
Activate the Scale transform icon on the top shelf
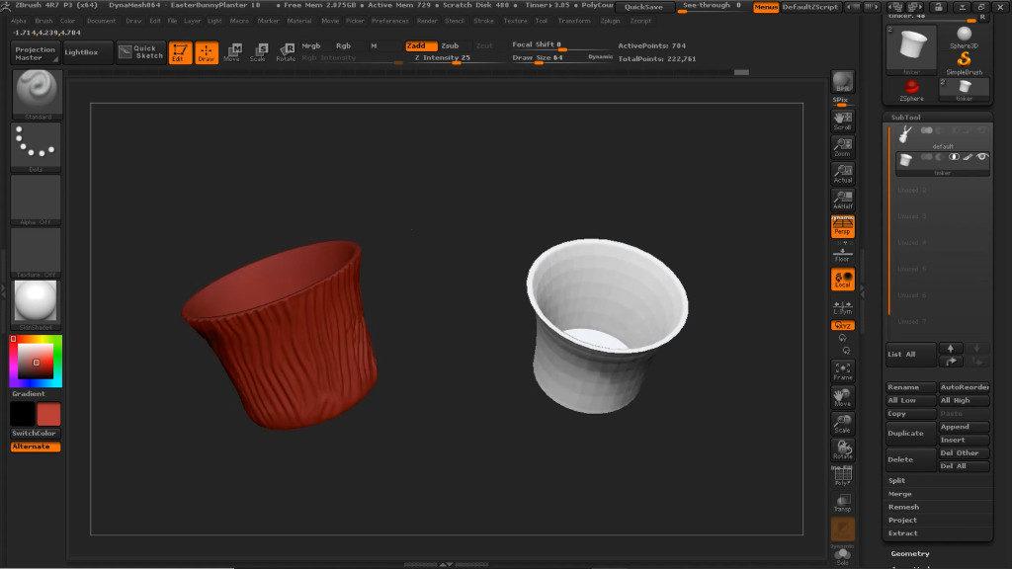[258, 52]
